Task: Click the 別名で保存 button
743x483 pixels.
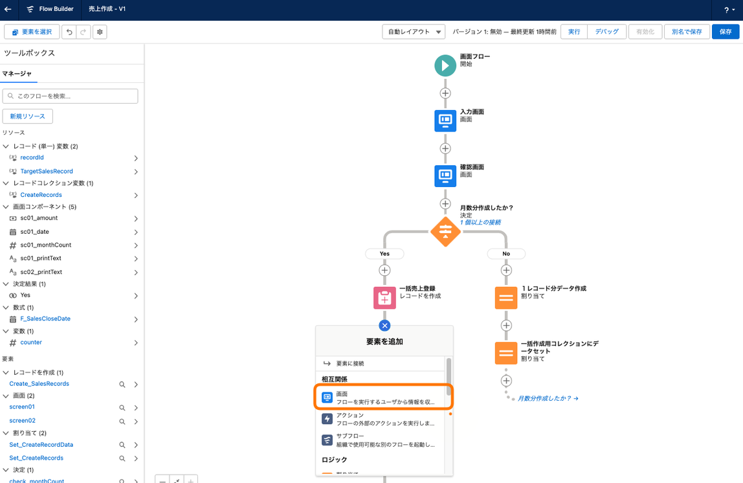Action: coord(687,32)
